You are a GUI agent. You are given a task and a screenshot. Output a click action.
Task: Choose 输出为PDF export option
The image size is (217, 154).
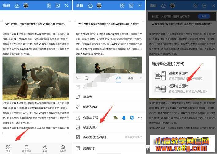tap(109, 107)
